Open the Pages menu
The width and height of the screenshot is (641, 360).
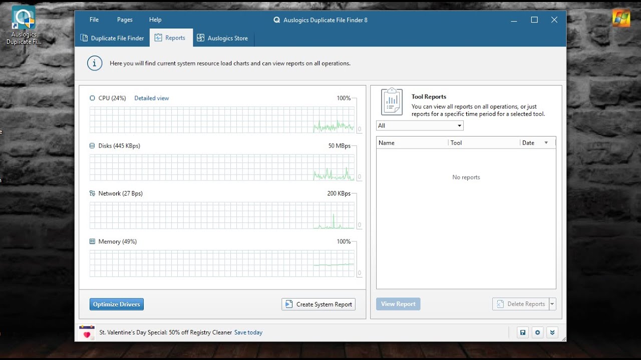point(125,20)
